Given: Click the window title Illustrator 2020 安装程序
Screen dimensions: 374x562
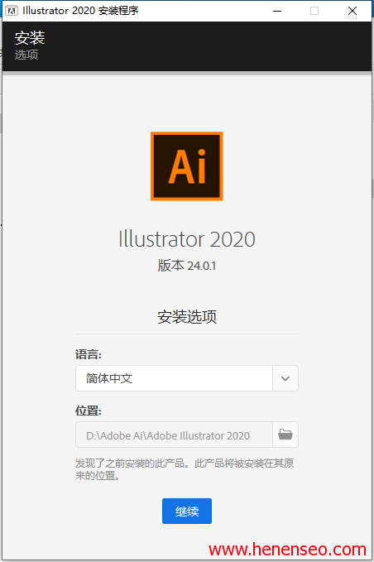Looking at the screenshot, I should point(80,11).
